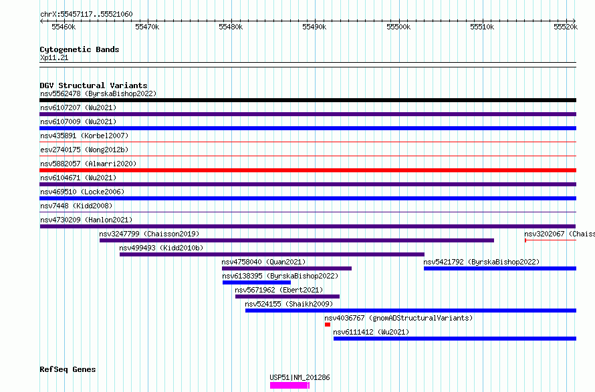
Task: Open nsv6107207 (Wu2021) variant label
Action: tap(78, 108)
